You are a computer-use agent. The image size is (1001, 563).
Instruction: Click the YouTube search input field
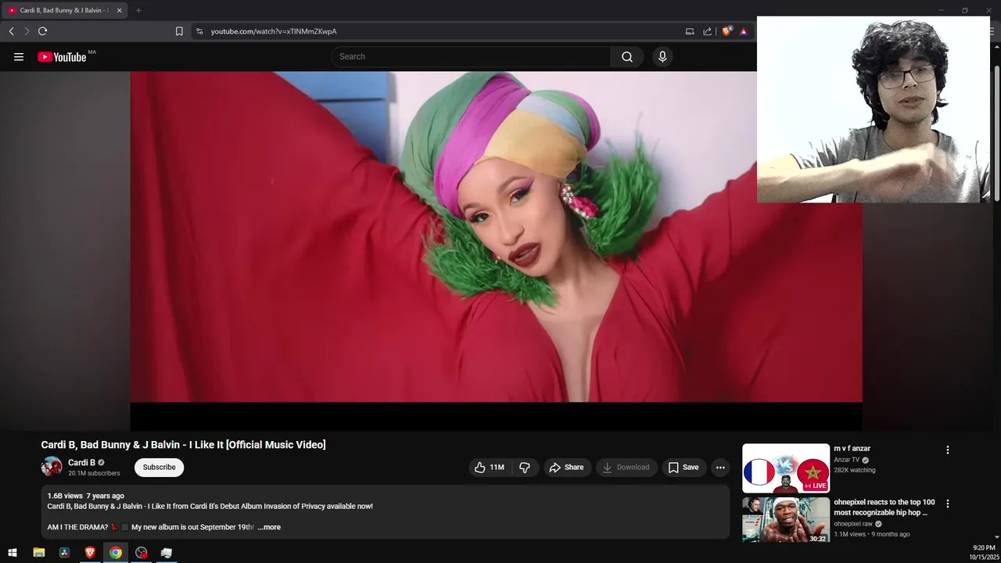[x=471, y=56]
